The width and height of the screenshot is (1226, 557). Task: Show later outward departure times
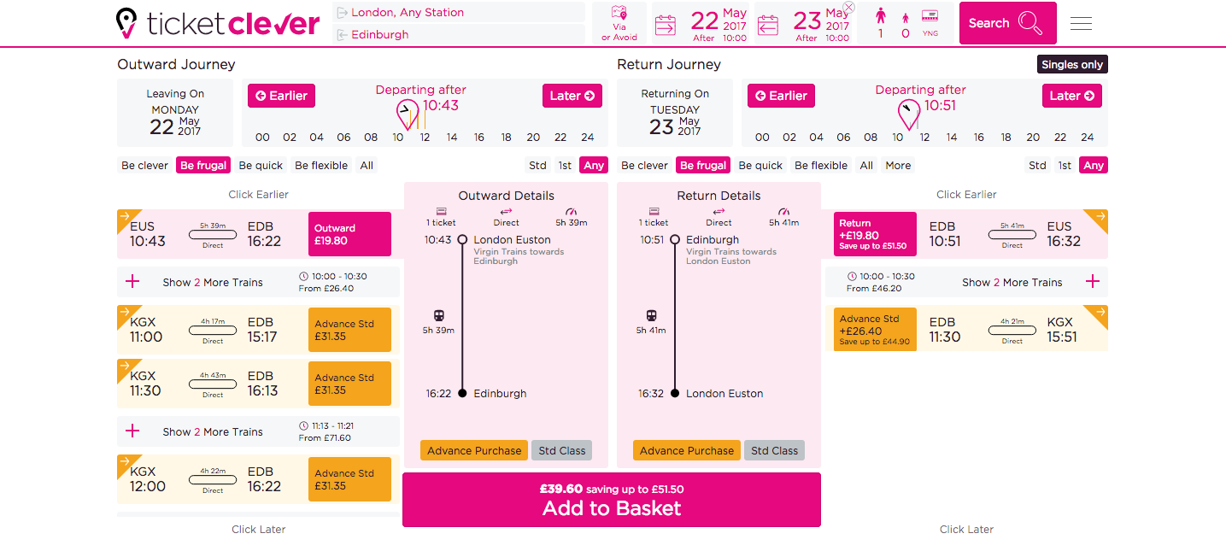coord(572,96)
